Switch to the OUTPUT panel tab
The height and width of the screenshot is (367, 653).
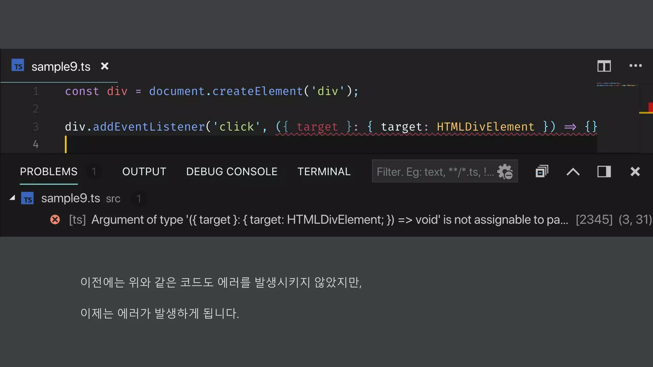tap(144, 172)
